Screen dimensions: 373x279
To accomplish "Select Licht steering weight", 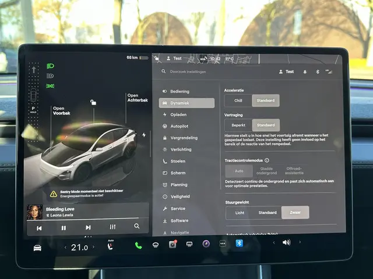I will coord(240,213).
